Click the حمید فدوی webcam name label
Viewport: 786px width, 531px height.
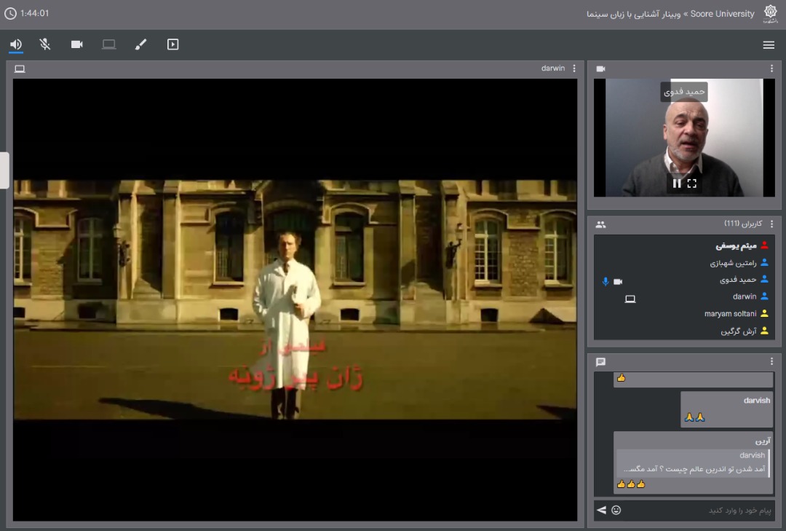click(x=683, y=92)
